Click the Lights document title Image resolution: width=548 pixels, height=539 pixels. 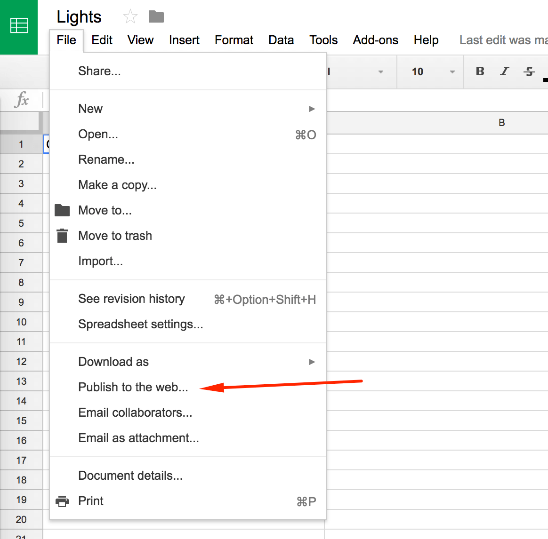79,17
